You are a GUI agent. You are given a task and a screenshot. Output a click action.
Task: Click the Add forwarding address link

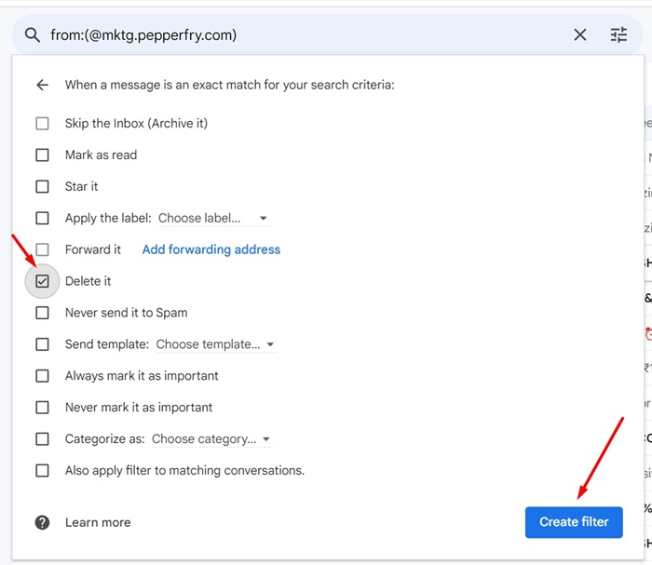click(211, 249)
